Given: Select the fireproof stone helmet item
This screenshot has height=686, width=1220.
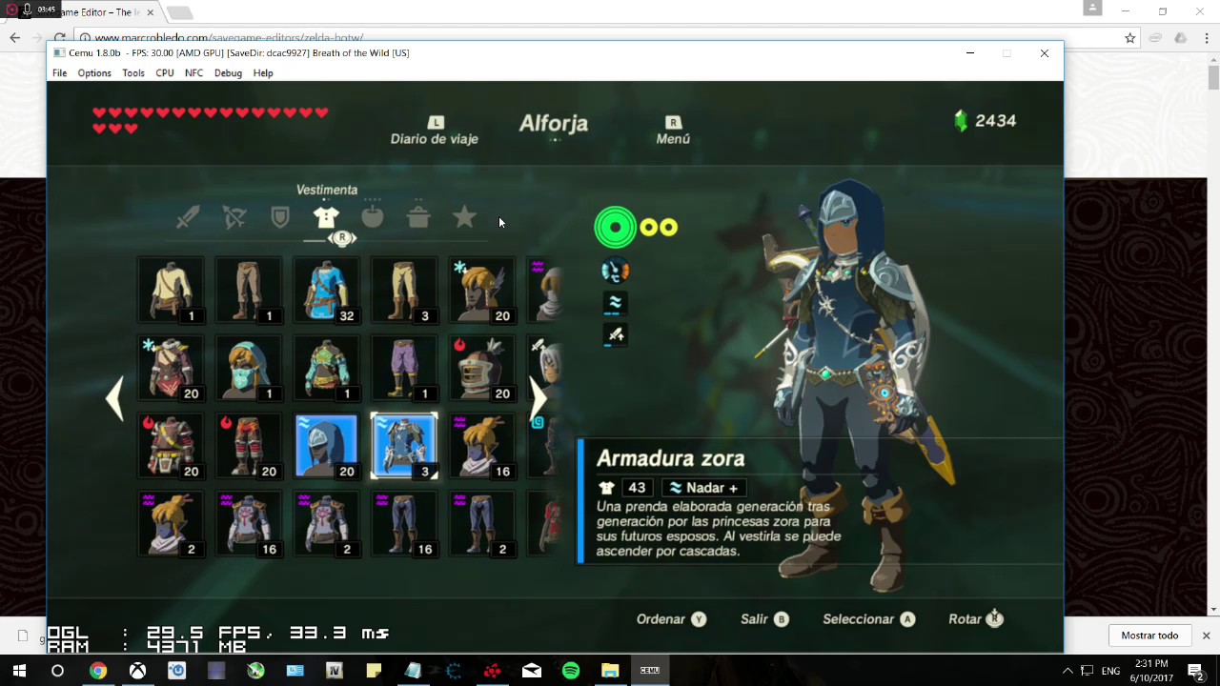Looking at the screenshot, I should pos(482,368).
